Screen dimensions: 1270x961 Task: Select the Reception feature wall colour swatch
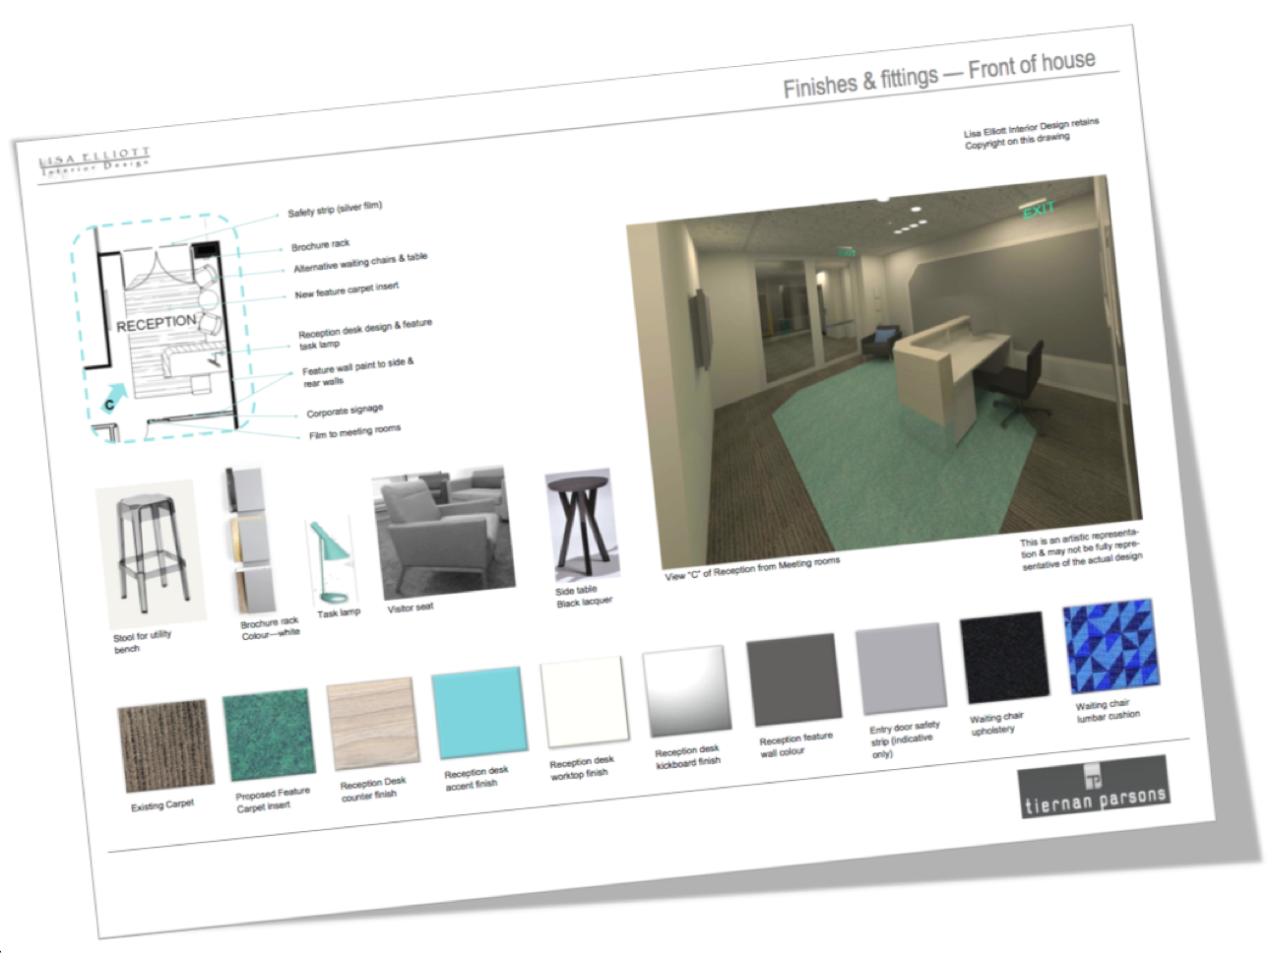794,679
